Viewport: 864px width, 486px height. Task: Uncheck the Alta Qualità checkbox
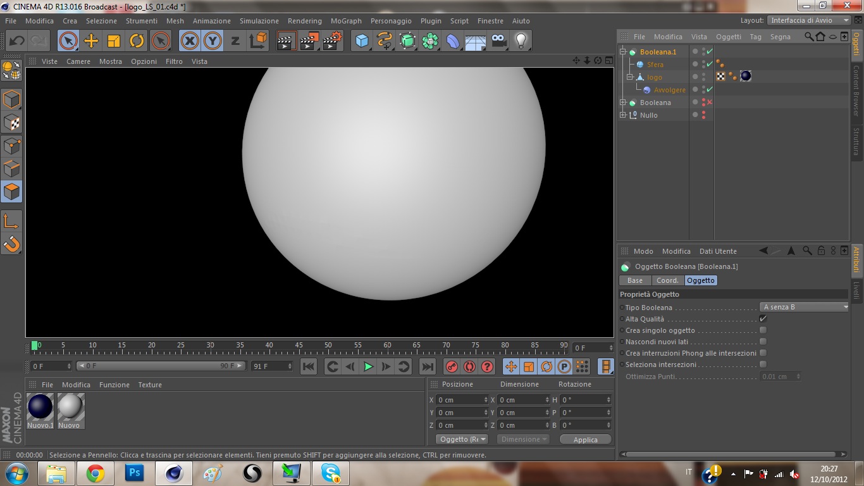pos(763,319)
